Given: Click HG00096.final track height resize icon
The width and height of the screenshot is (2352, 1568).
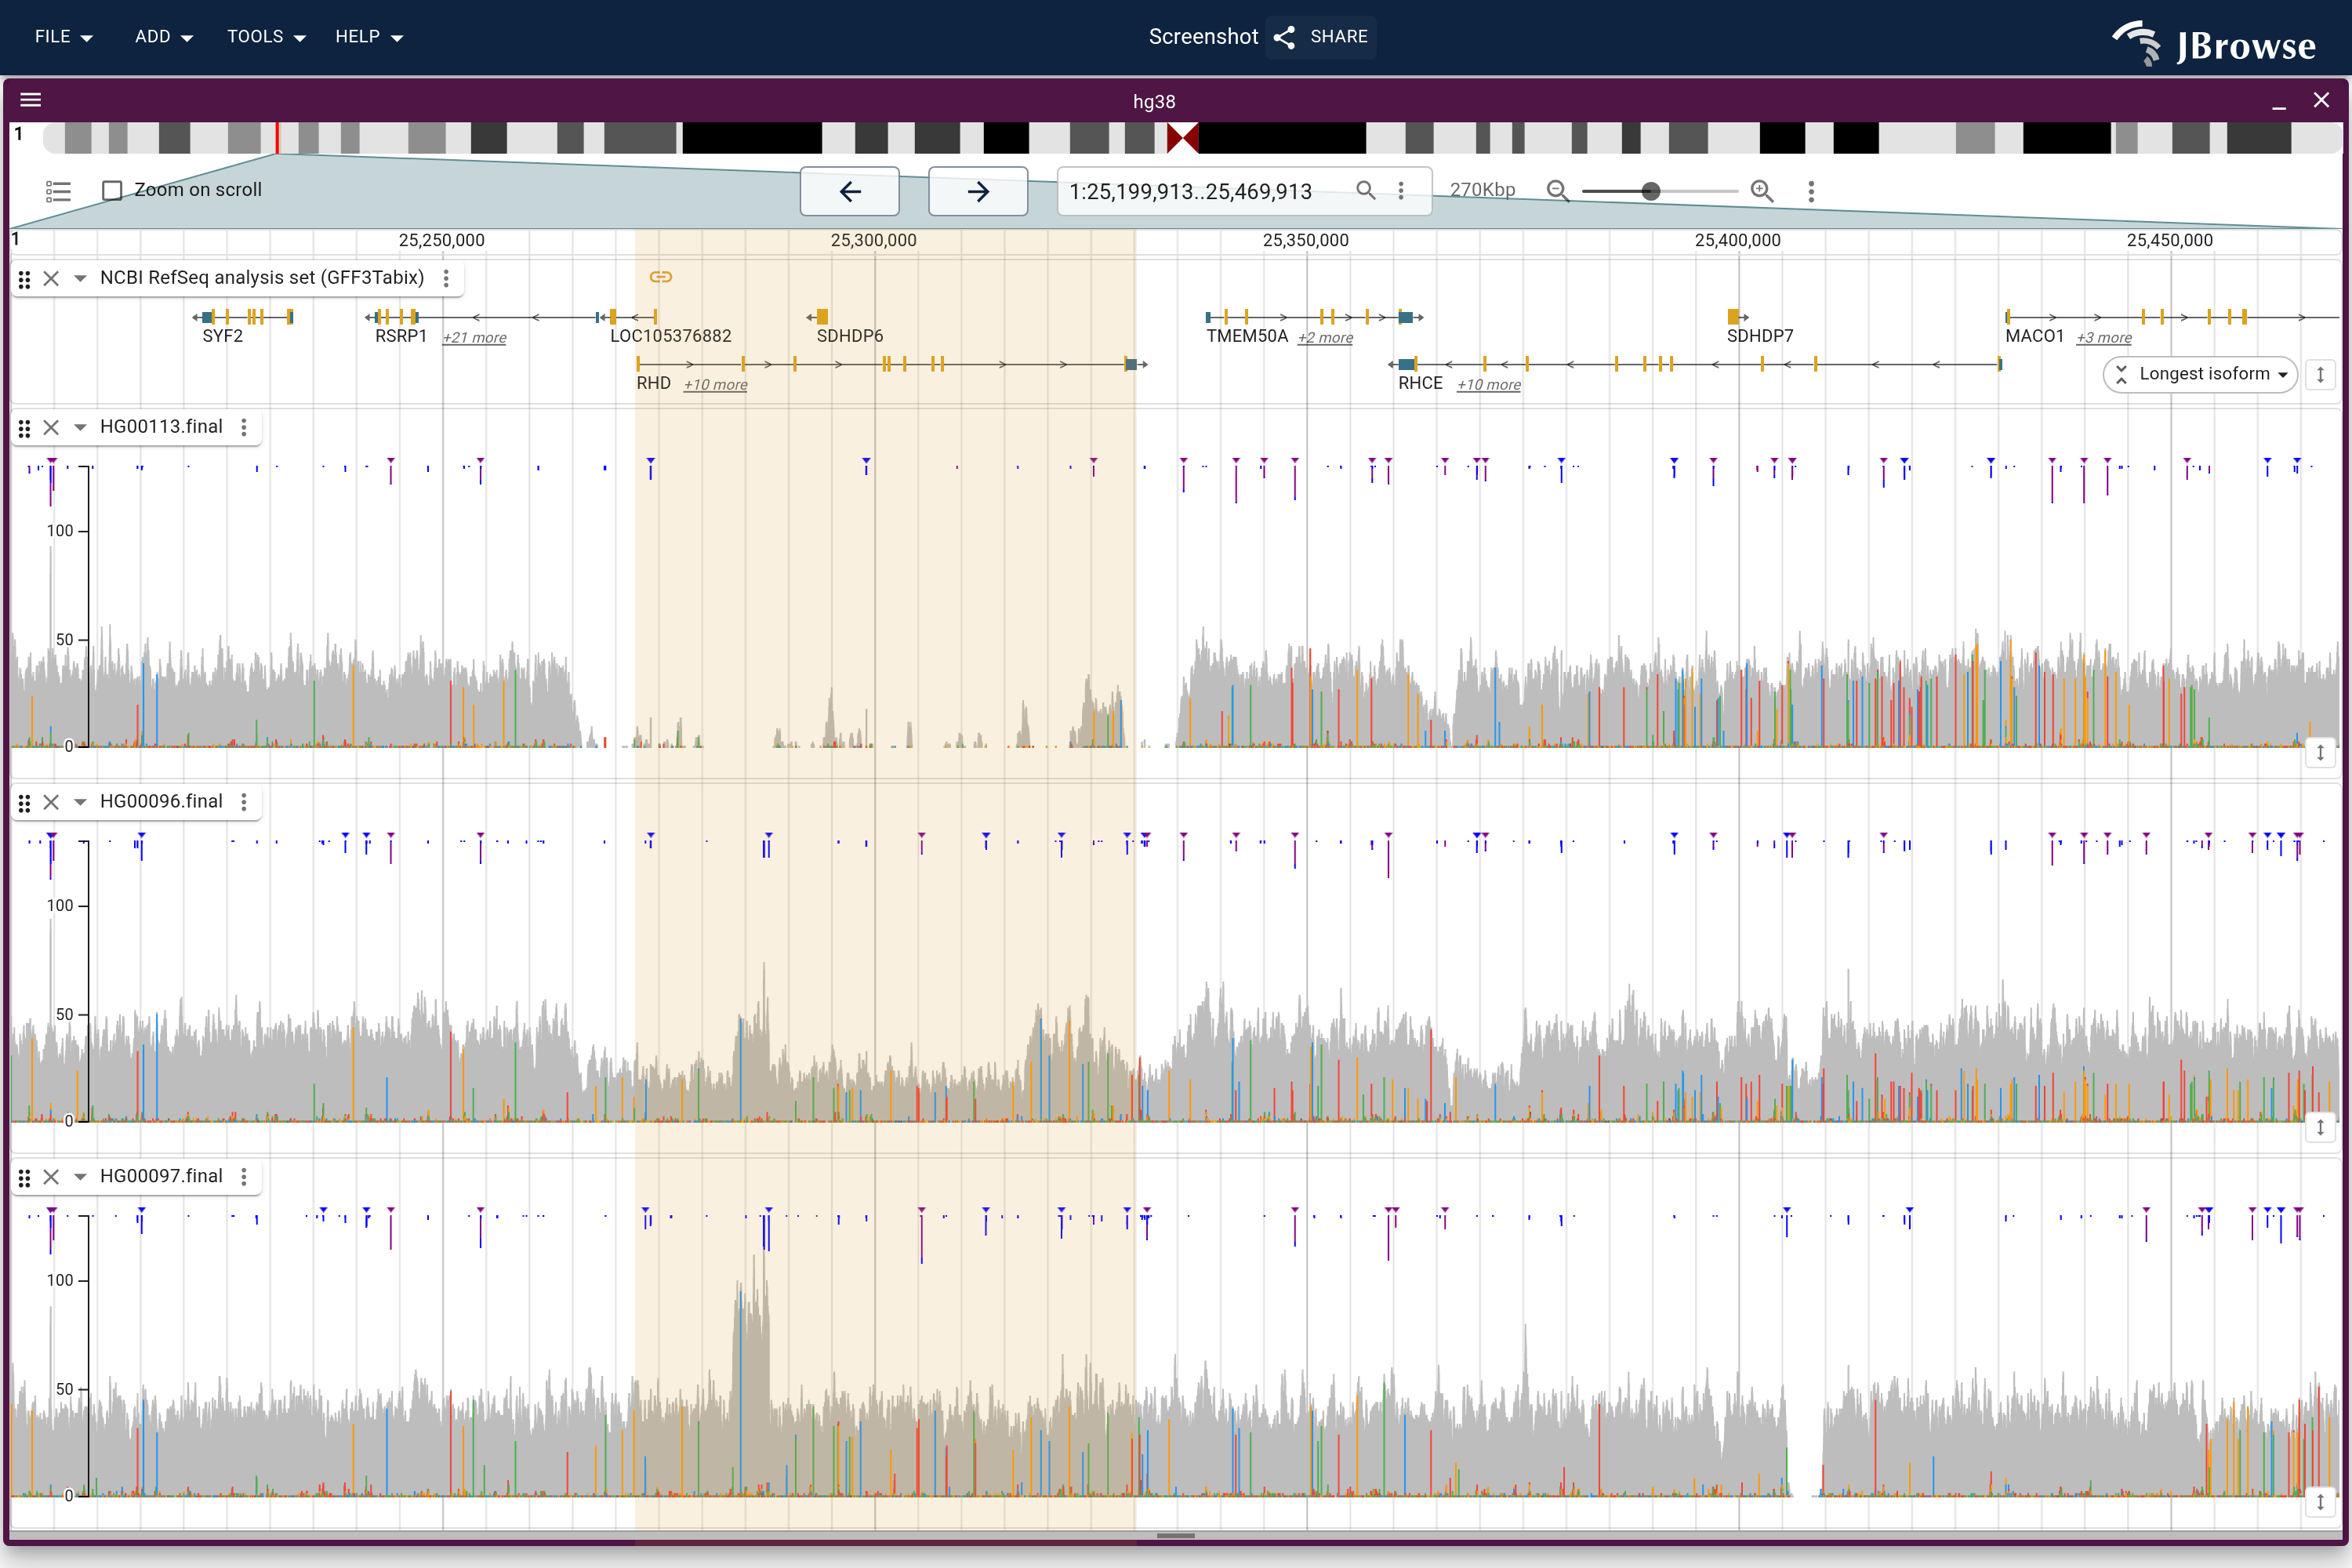Looking at the screenshot, I should pos(2320,1127).
